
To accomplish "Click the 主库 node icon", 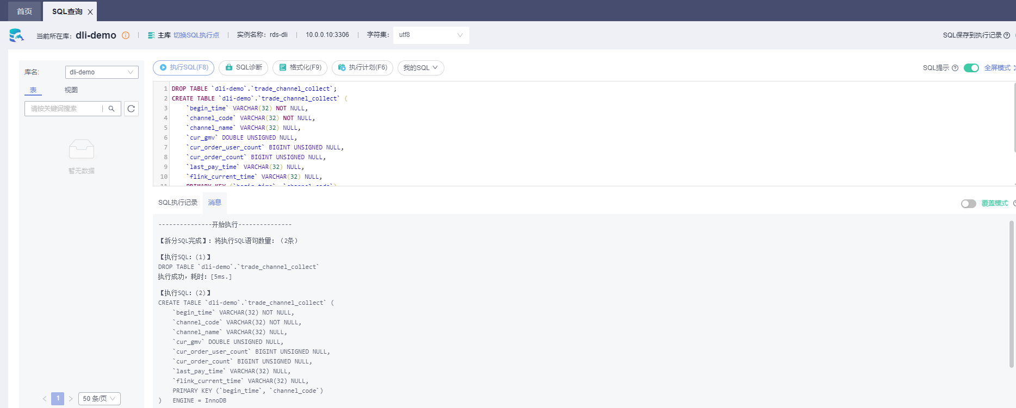I will (151, 35).
